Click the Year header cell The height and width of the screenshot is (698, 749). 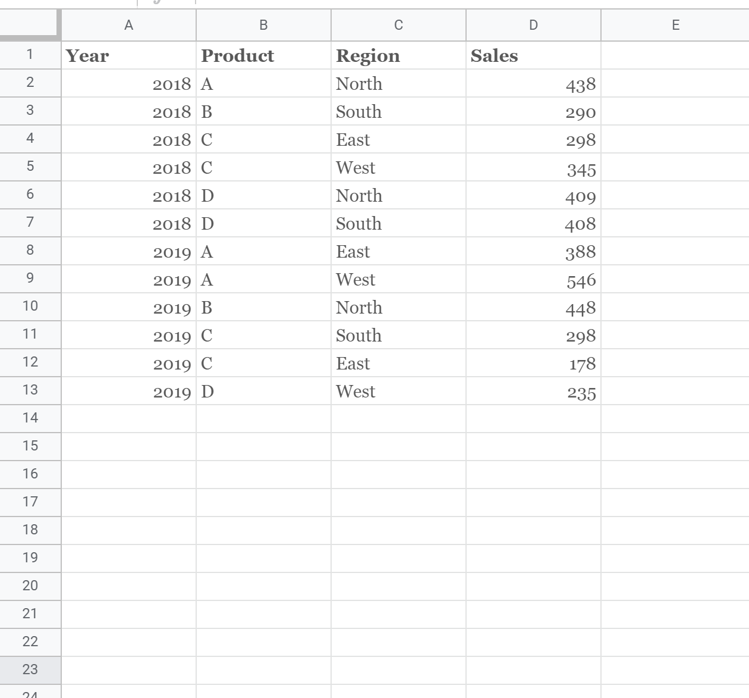click(x=128, y=55)
